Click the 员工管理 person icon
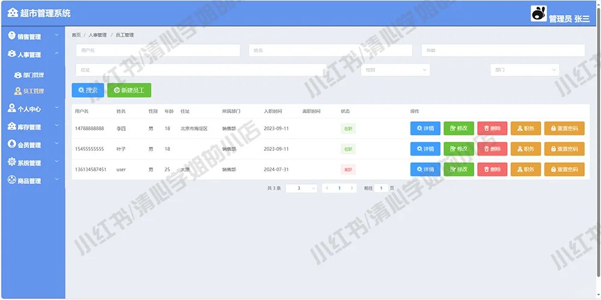 point(18,91)
